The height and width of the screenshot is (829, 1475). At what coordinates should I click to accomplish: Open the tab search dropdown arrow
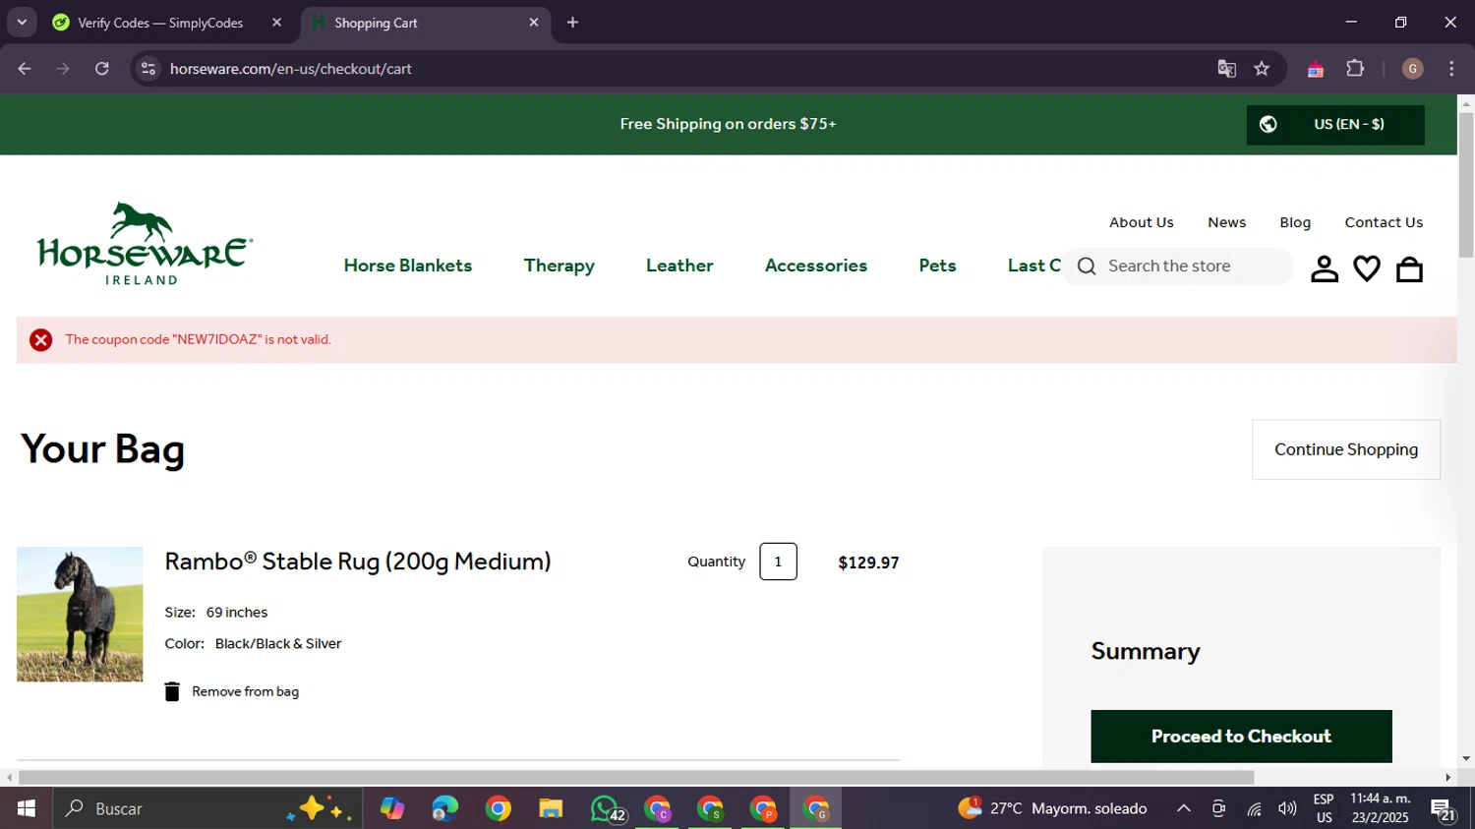(22, 23)
